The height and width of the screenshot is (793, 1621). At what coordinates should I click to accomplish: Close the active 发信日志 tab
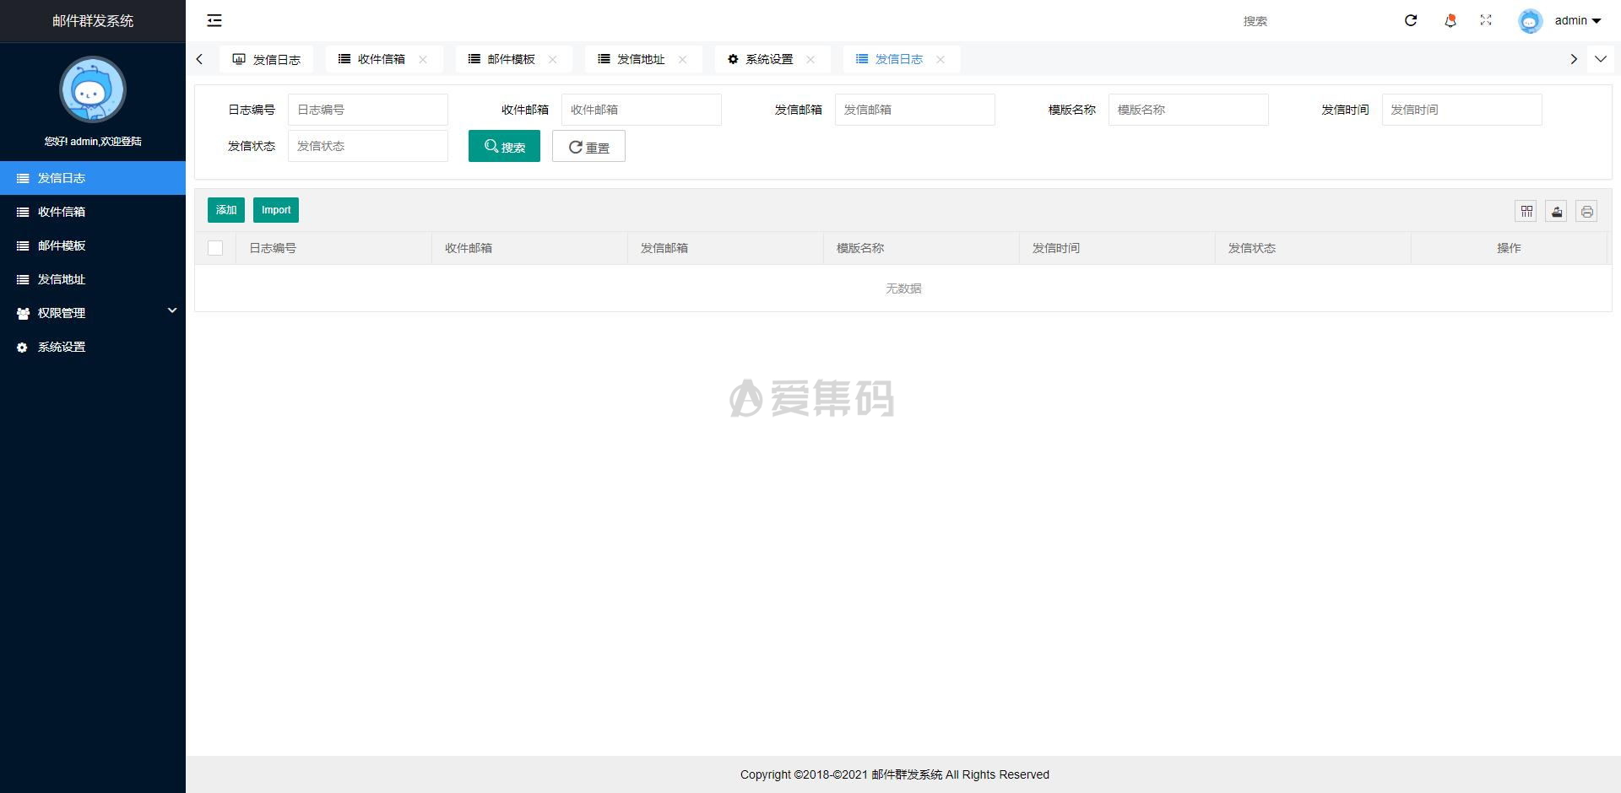pos(941,59)
